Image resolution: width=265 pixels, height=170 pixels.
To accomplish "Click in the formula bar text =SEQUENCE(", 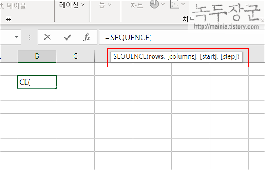I will (128, 38).
